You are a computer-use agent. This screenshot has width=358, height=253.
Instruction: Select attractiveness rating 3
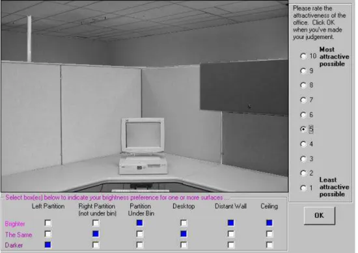click(x=303, y=159)
